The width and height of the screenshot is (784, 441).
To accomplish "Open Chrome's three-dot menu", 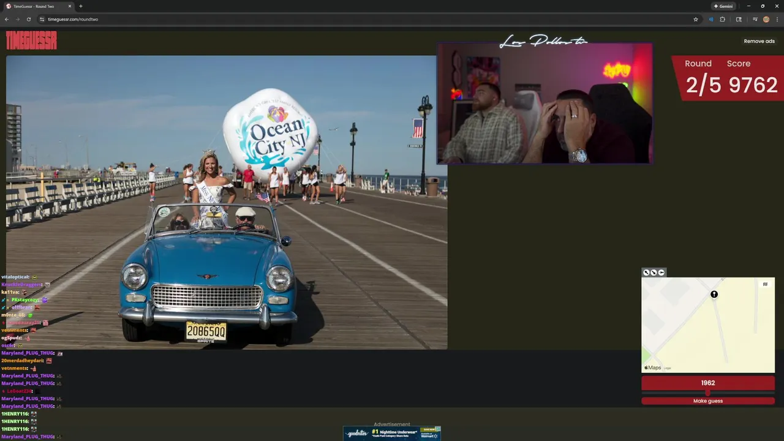I will tap(777, 19).
